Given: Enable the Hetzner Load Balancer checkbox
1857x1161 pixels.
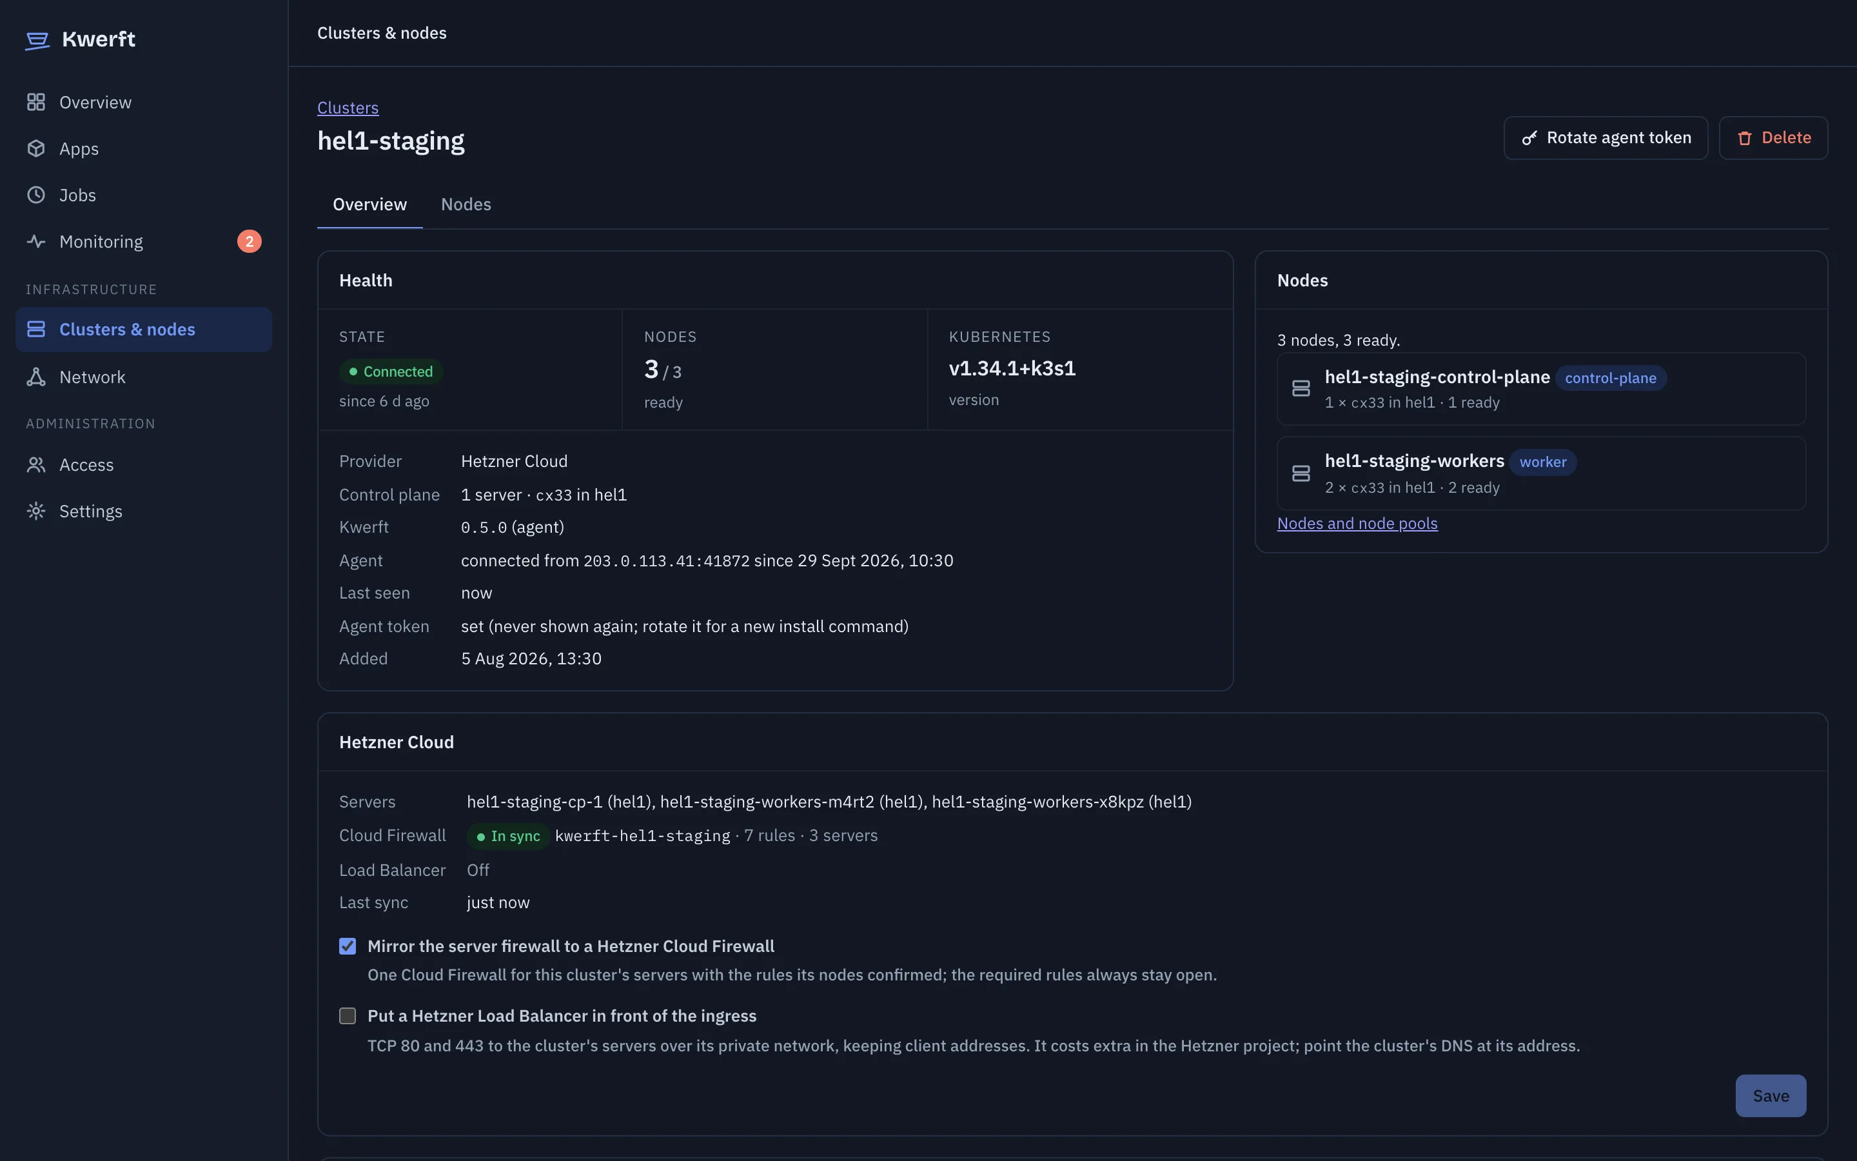Looking at the screenshot, I should point(348,1016).
